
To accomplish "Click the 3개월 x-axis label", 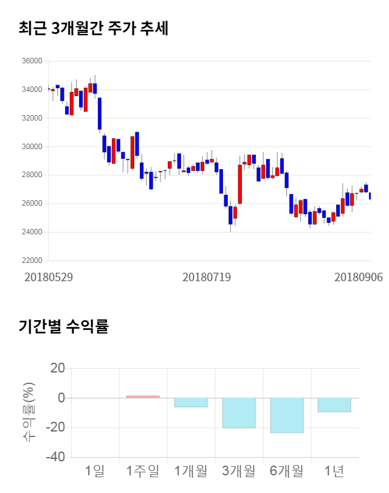I will point(239,470).
